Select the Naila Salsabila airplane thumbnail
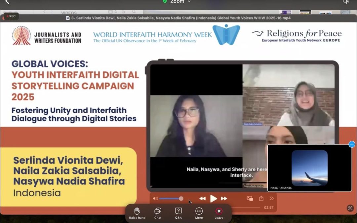Viewport: 357px width, 223px height. tap(309, 168)
